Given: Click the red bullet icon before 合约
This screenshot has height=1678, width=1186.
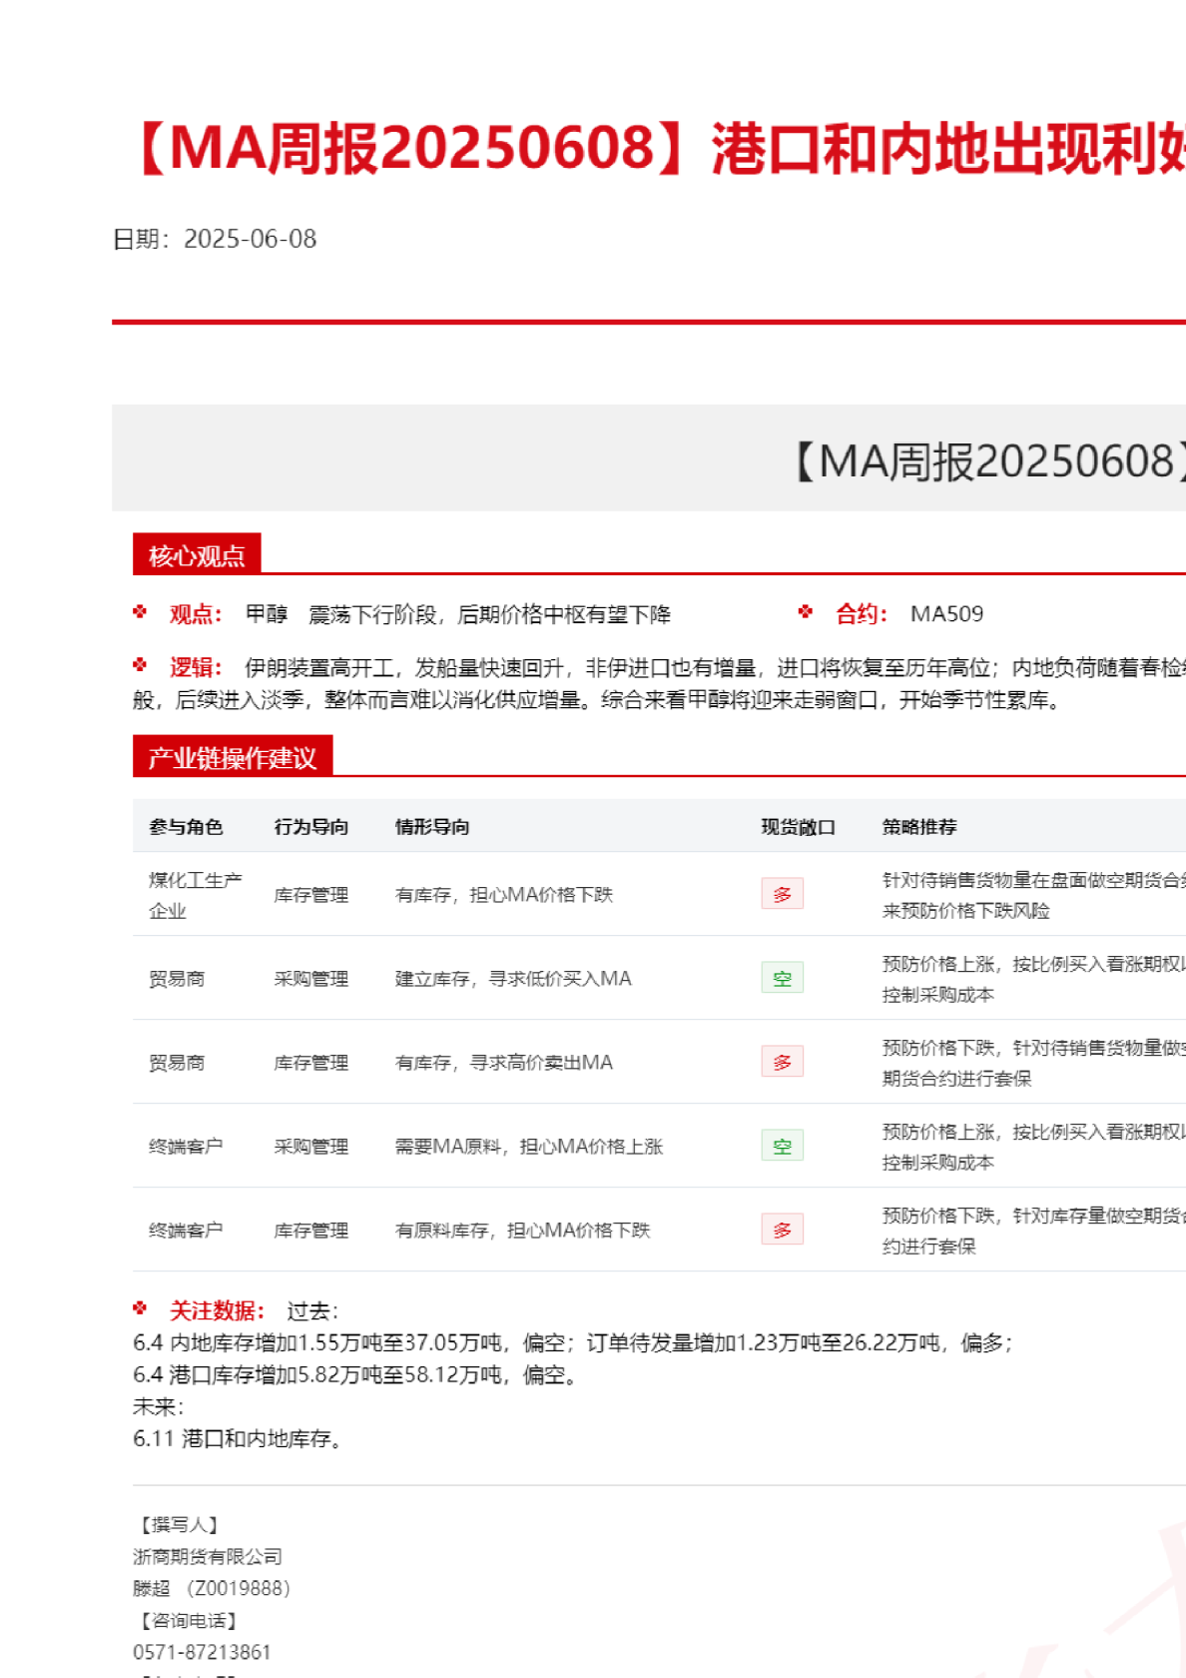Looking at the screenshot, I should coord(806,612).
